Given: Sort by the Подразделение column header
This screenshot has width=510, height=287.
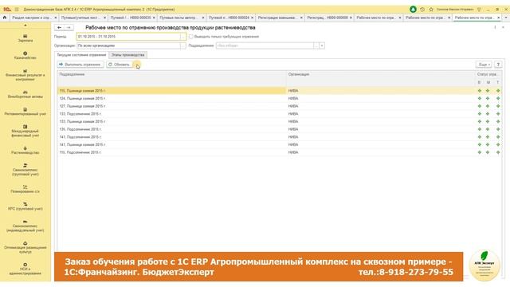Looking at the screenshot, I should [x=172, y=74].
